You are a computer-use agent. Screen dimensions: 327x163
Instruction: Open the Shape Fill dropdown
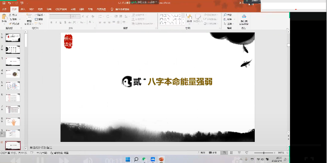tap(211, 15)
